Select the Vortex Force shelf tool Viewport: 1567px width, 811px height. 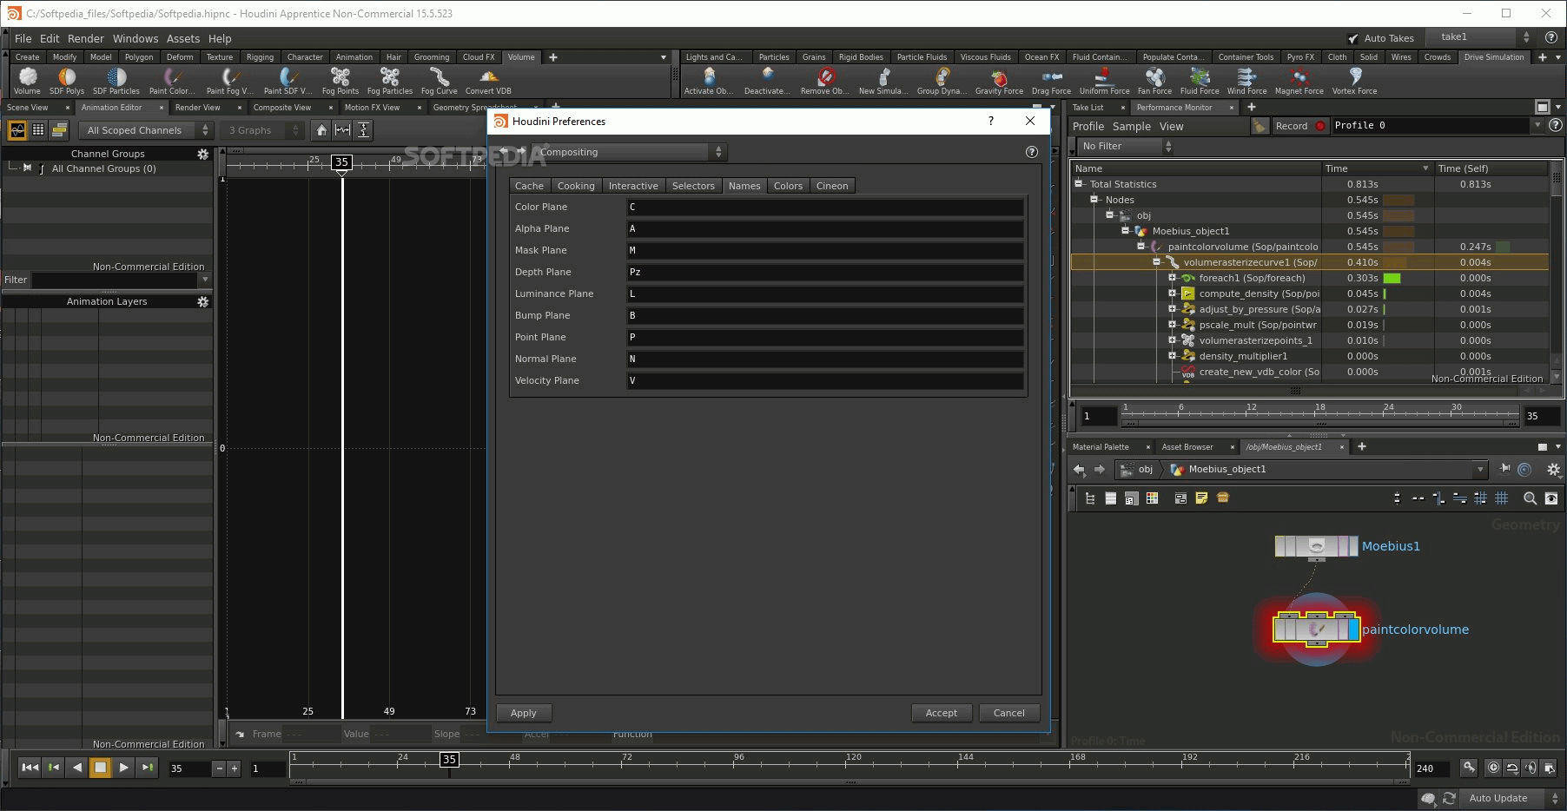(x=1354, y=81)
